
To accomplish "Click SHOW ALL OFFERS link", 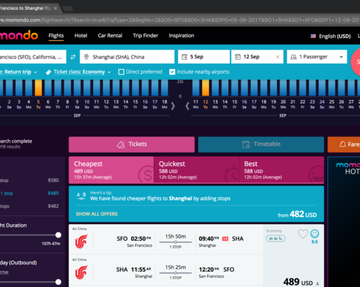I will pos(97,214).
